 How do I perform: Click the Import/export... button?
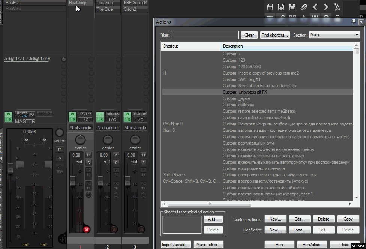pos(176,245)
